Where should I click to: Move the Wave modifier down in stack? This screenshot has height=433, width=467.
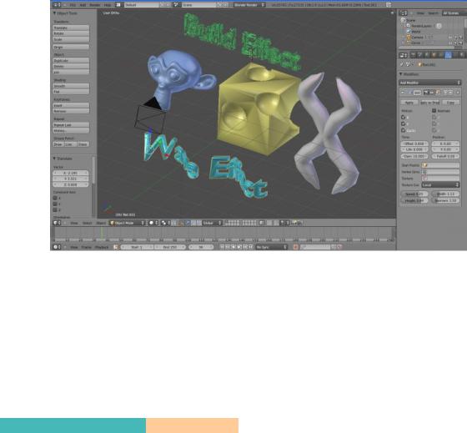click(x=450, y=93)
